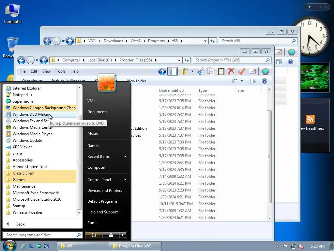Open Supermium from programs list
Viewport: 334px width, 251px height.
click(x=40, y=101)
